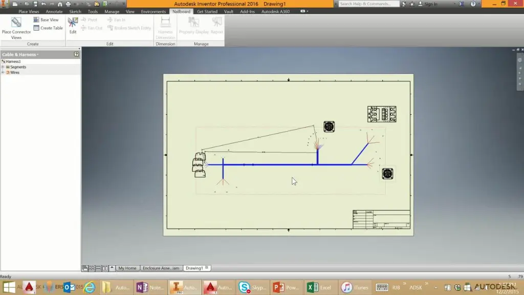Switch to the Enclosure Asse...iam document tab
Viewport: 524px width, 295px height.
pyautogui.click(x=161, y=268)
